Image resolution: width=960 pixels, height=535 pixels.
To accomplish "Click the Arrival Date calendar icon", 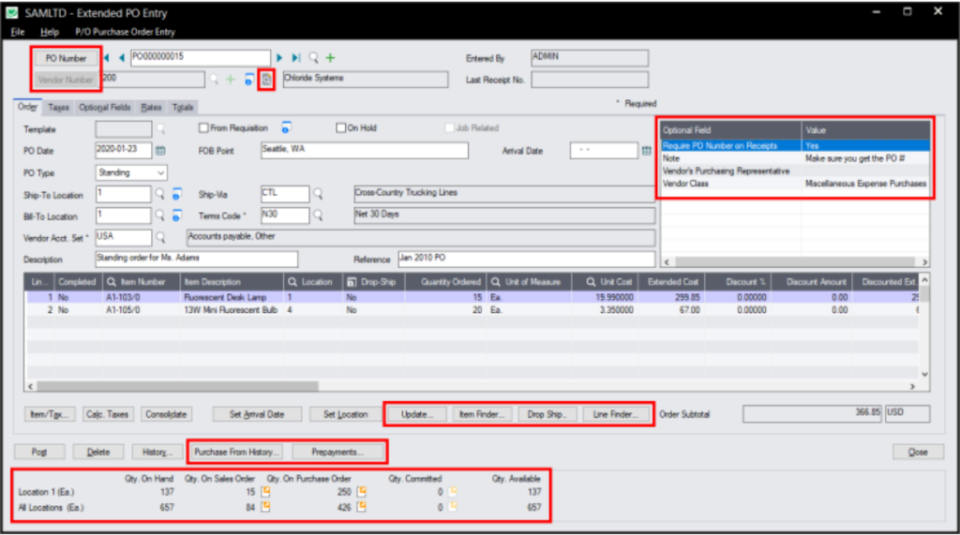I will pyautogui.click(x=647, y=151).
